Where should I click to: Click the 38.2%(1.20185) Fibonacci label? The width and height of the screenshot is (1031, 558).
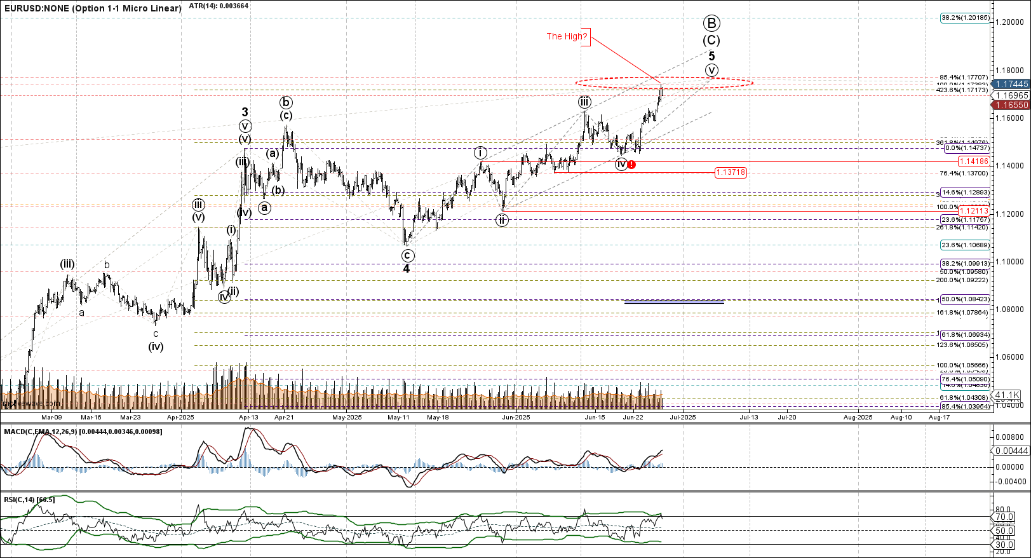pyautogui.click(x=965, y=18)
